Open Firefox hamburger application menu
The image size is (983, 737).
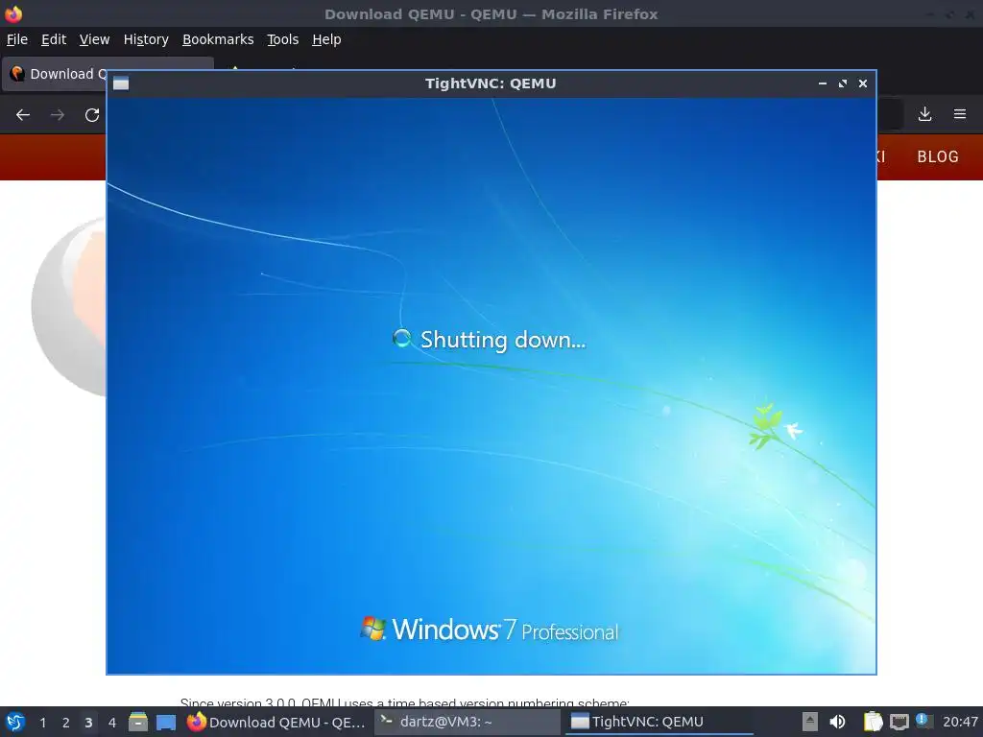coord(960,114)
